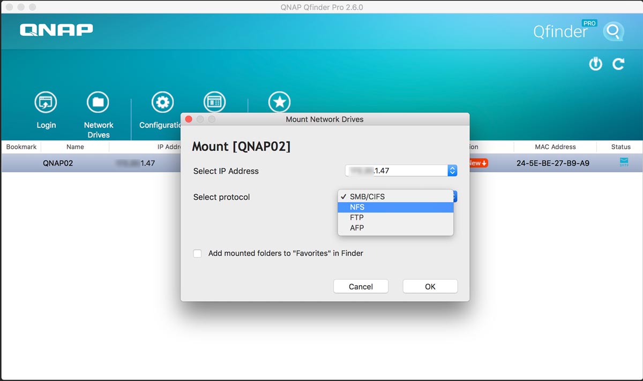Click the Details window icon in toolbar

(214, 102)
